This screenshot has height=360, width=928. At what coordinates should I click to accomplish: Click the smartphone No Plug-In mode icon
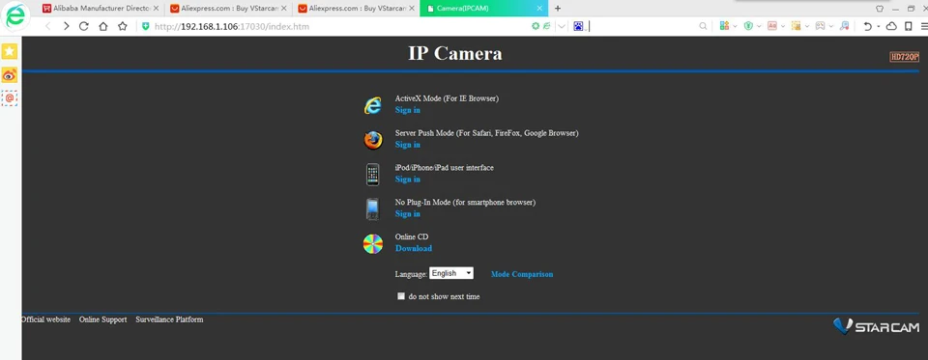tap(372, 209)
